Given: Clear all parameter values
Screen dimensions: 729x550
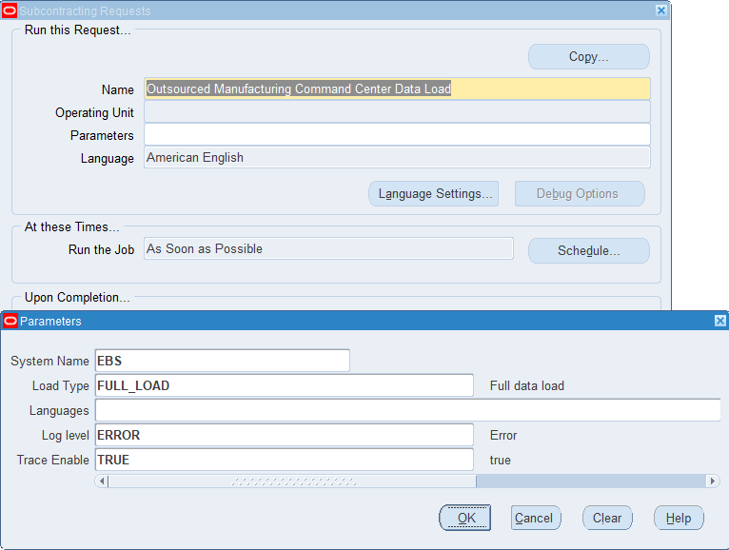Looking at the screenshot, I should click(x=607, y=518).
